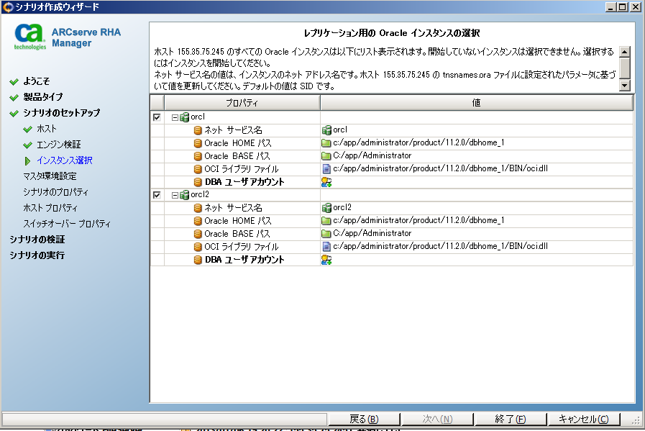Click the 次へ(N) button
This screenshot has width=645, height=431.
coord(437,419)
